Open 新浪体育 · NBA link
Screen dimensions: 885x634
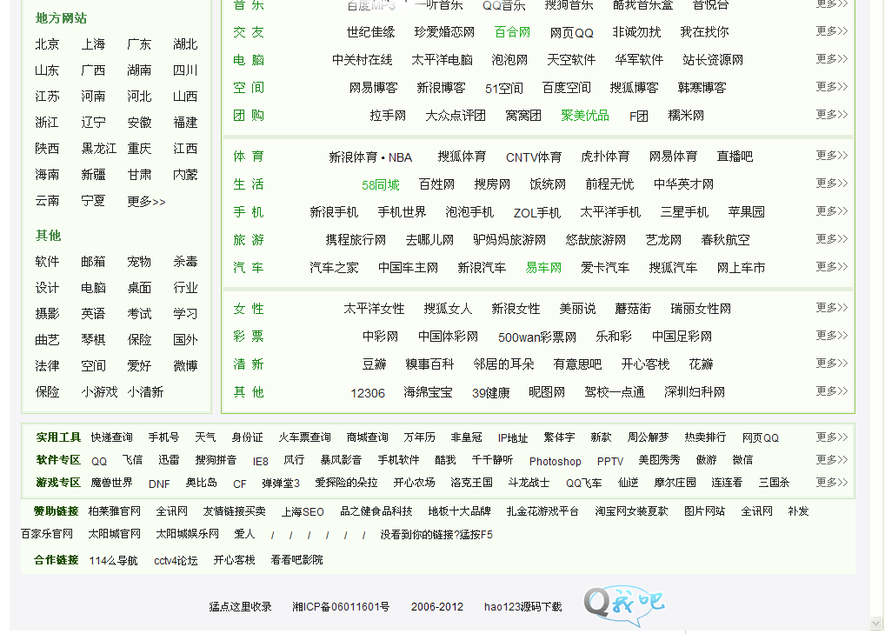pos(370,157)
